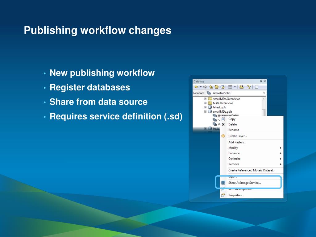The image size is (316, 237).
Task: Expand the latest.gdb node
Action: coord(205,107)
